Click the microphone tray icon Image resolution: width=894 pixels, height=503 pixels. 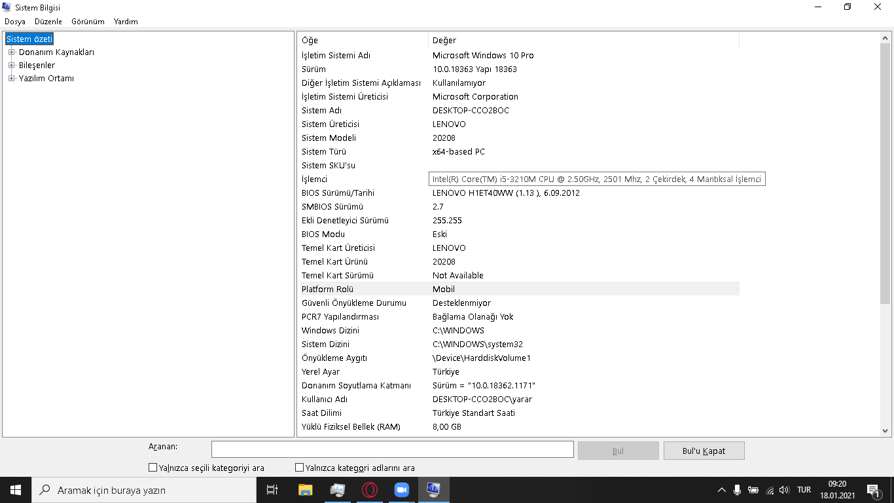point(738,490)
